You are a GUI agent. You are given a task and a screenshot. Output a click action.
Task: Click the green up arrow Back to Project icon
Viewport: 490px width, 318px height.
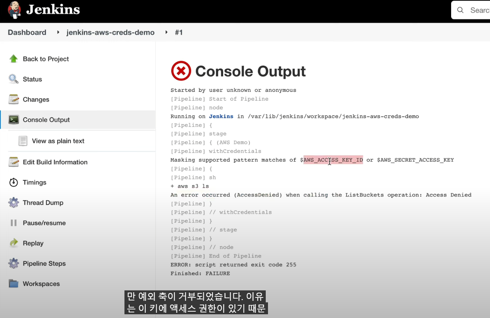[x=14, y=59]
